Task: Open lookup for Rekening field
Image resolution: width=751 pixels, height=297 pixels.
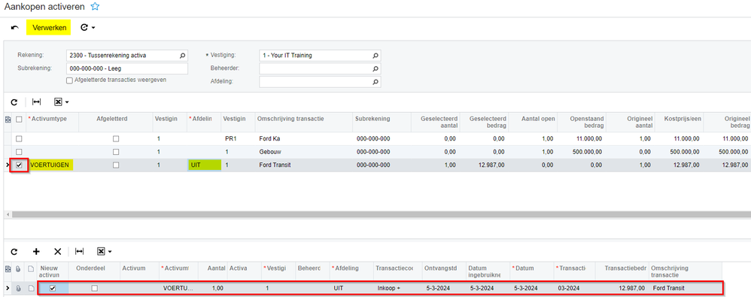Action: coord(182,56)
